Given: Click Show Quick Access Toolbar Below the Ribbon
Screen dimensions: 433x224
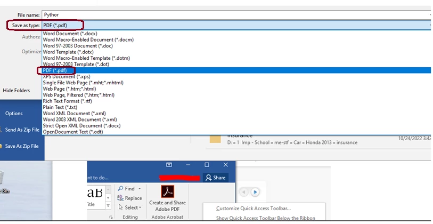Looking at the screenshot, I should pos(265,218).
